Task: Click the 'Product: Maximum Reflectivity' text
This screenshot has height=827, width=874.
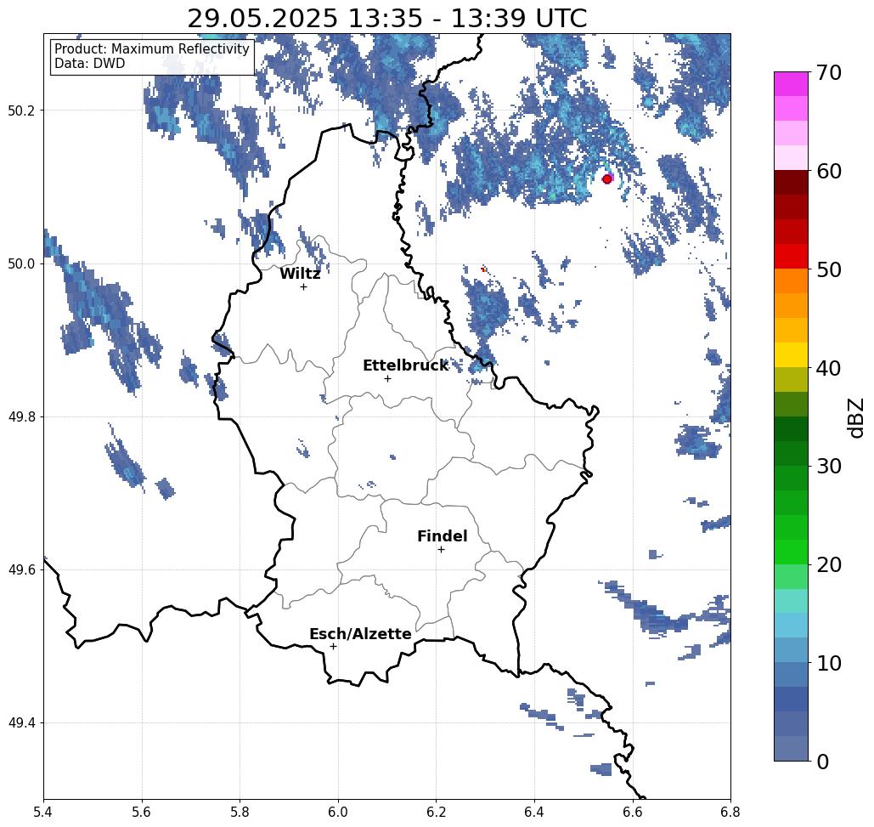Action: pos(151,49)
